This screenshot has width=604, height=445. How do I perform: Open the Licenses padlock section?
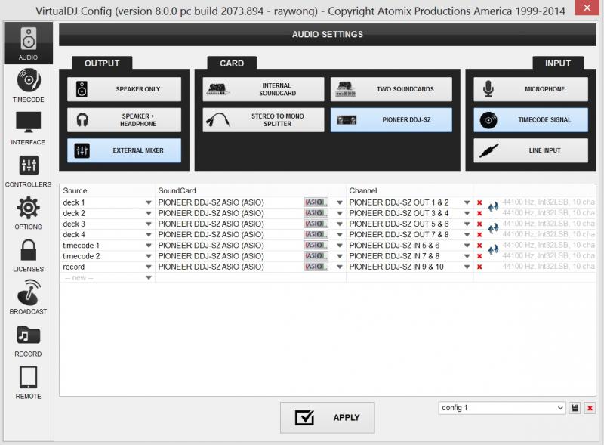coord(28,255)
